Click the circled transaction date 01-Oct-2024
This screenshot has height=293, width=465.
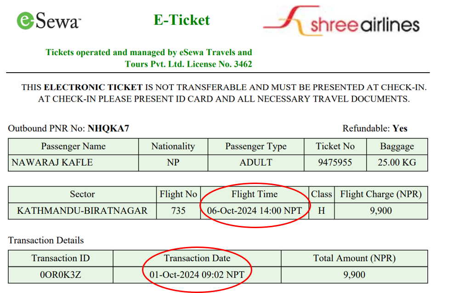tap(197, 275)
